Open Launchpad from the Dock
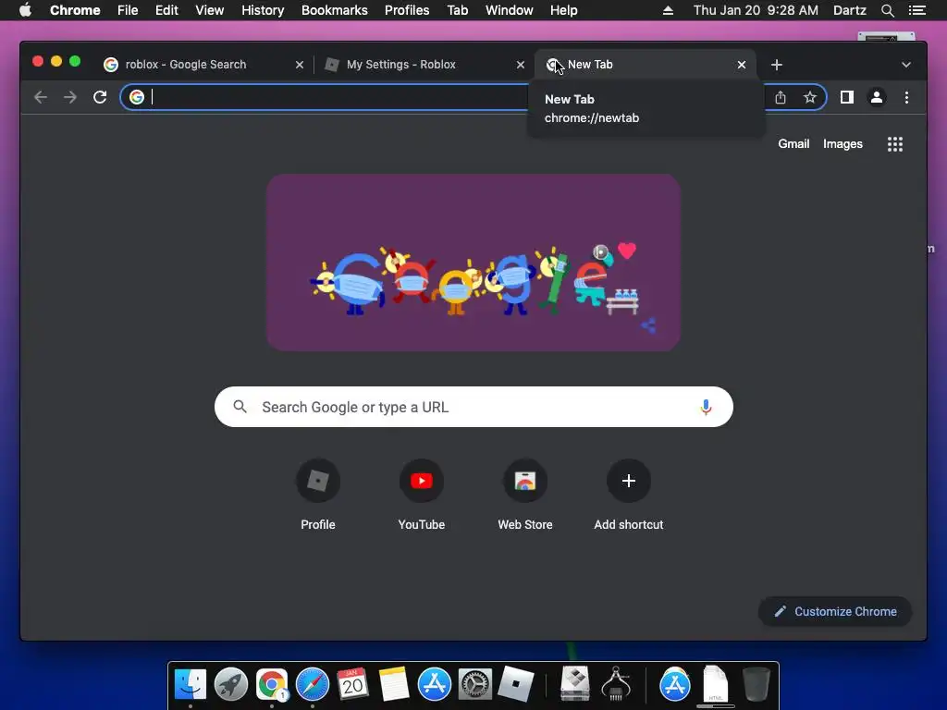 pyautogui.click(x=230, y=684)
